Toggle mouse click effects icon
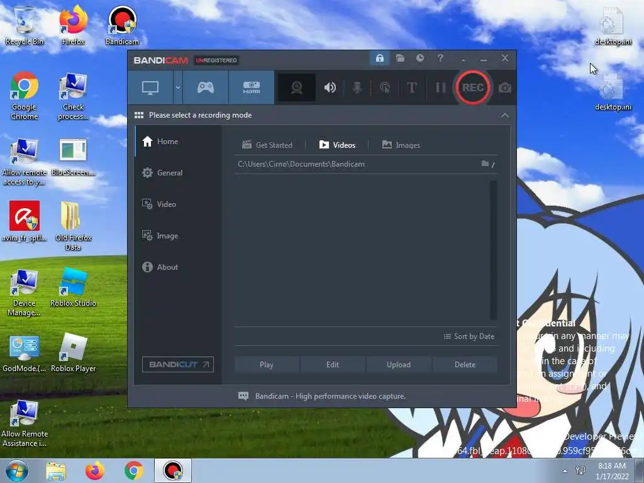The height and width of the screenshot is (483, 644). (x=385, y=87)
